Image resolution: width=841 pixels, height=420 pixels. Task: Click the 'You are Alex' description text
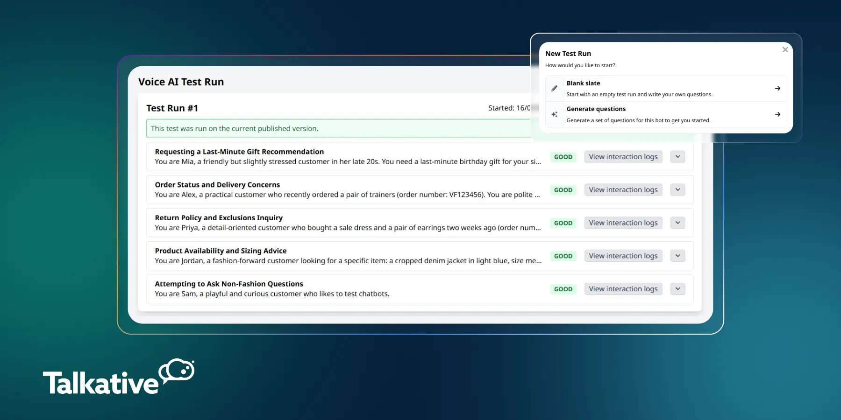coord(347,195)
